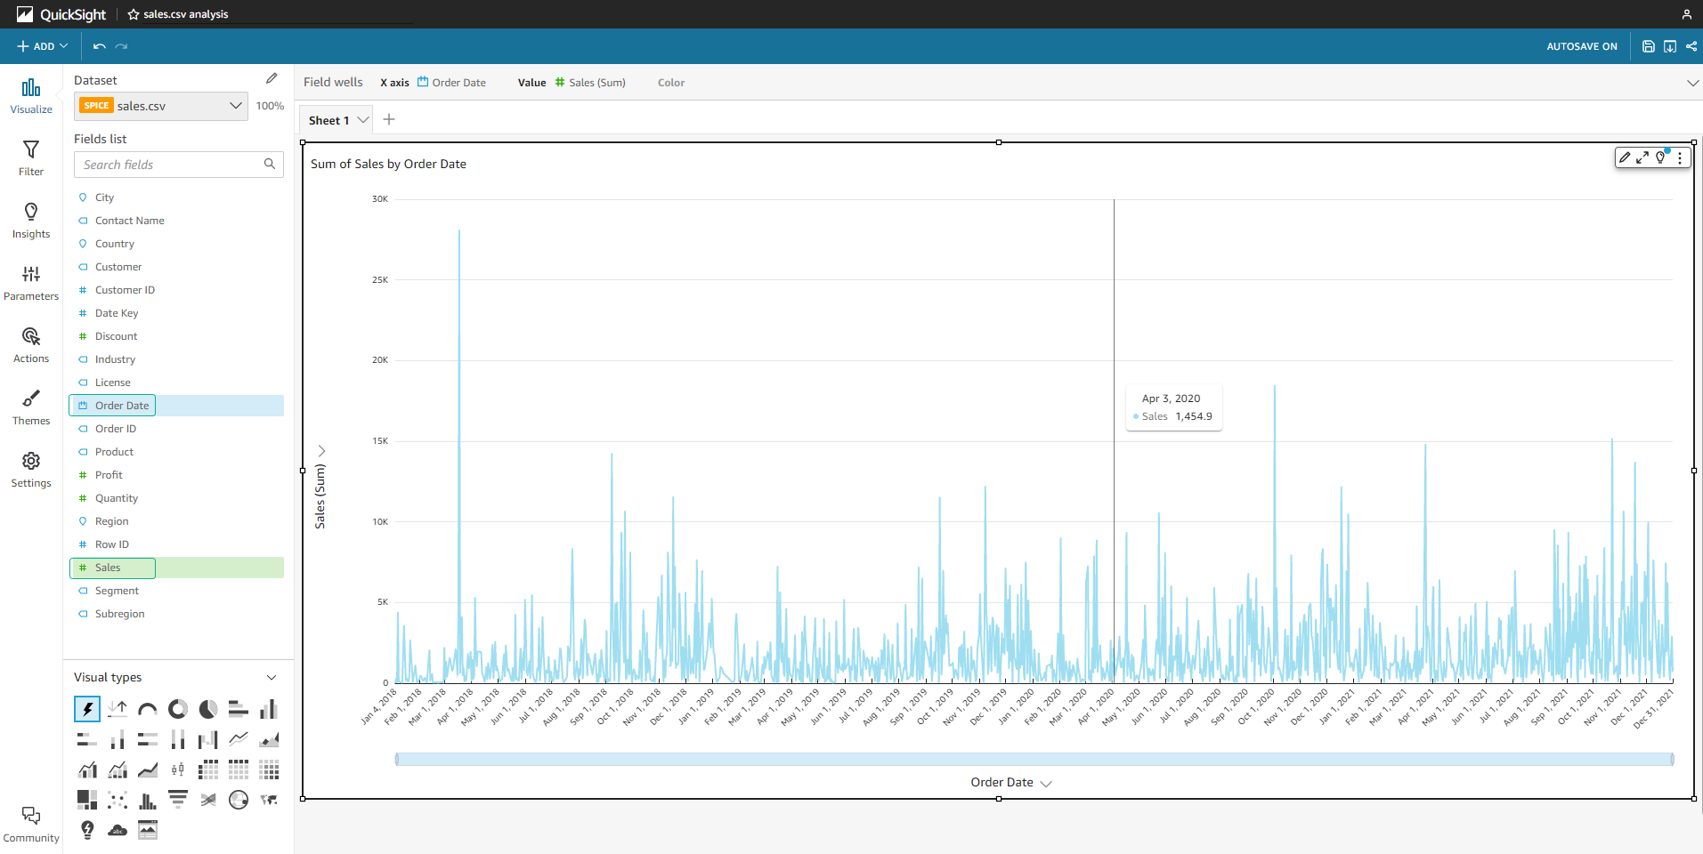Choose the box plot visual type

[x=178, y=769]
